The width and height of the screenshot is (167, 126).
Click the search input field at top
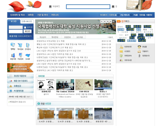click(x=88, y=7)
